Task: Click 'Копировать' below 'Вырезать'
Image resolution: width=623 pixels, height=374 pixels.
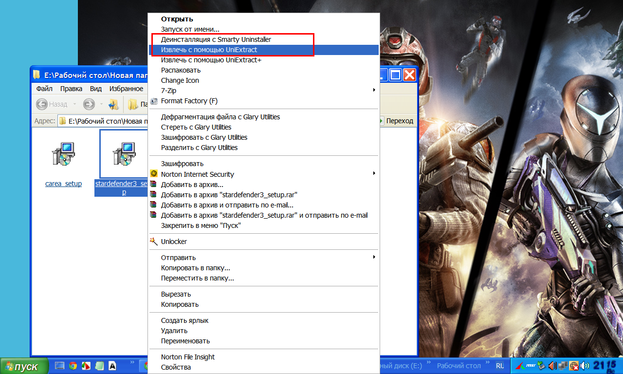Action: click(263, 304)
